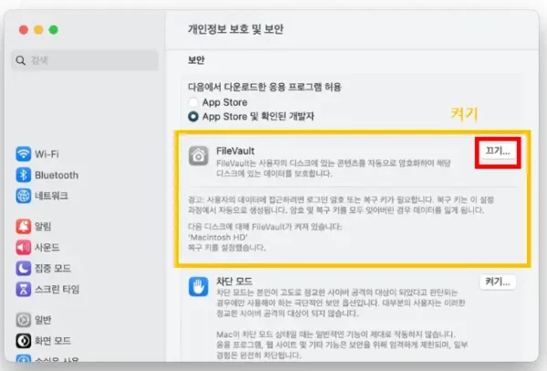Select 집중 모드 label in sidebar
This screenshot has width=547, height=371.
[x=53, y=269]
